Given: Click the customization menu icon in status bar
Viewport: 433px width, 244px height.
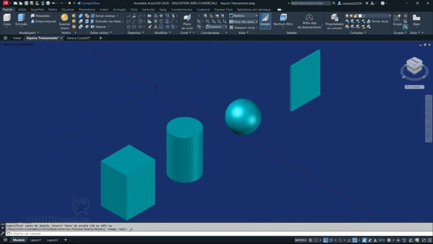Looking at the screenshot, I should pos(430,240).
